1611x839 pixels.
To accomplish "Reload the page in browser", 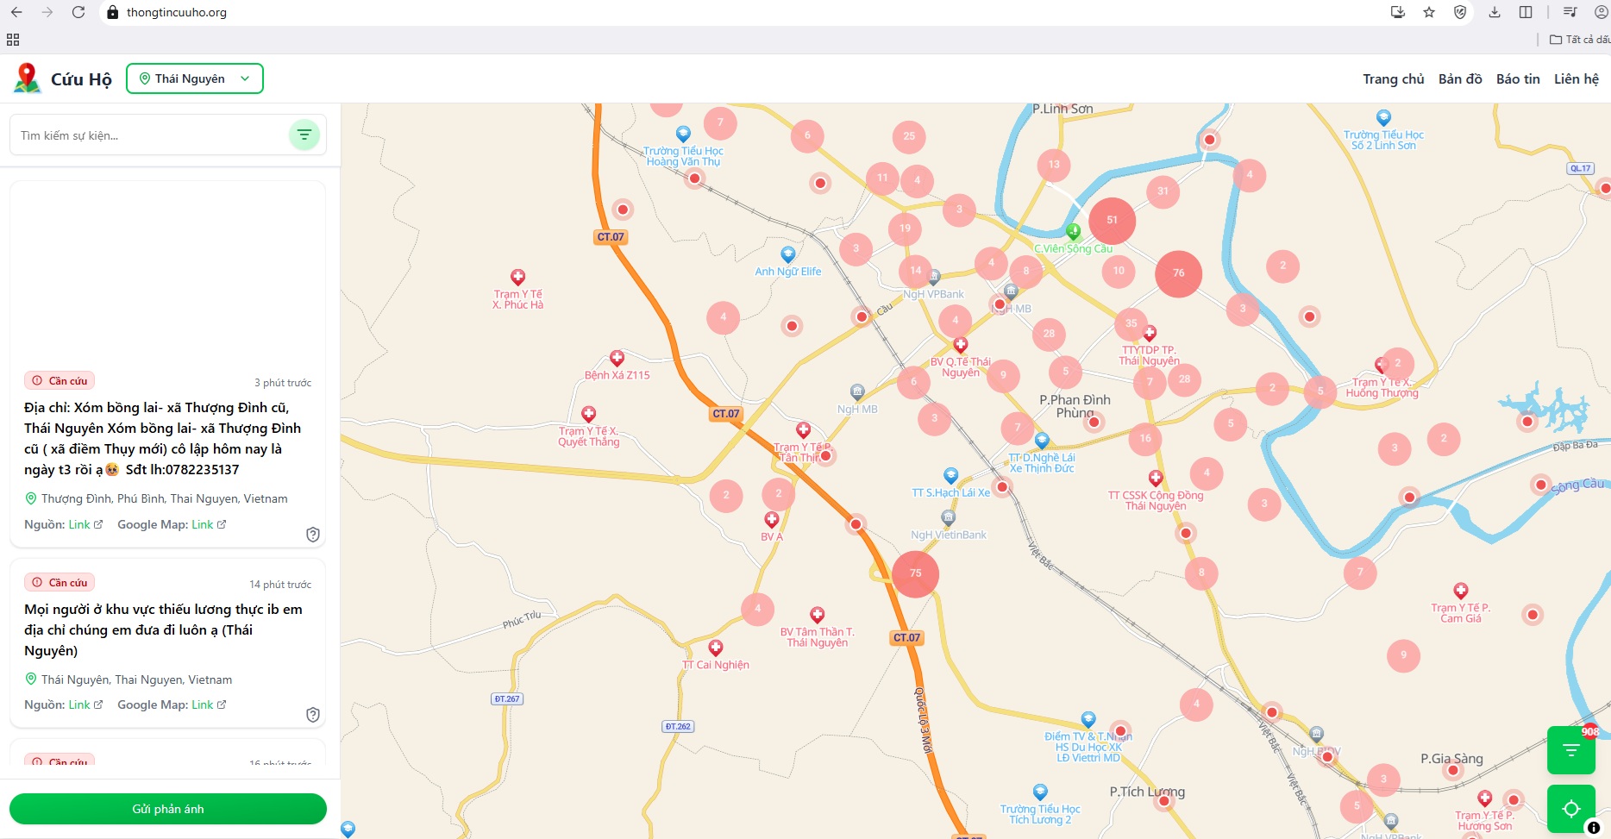I will point(78,12).
